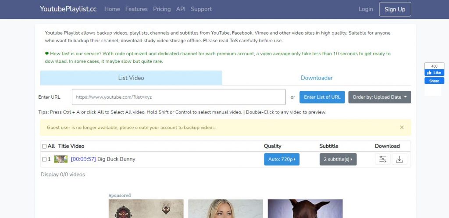Click the Big Buck Bunny video thumbnail

[x=61, y=159]
